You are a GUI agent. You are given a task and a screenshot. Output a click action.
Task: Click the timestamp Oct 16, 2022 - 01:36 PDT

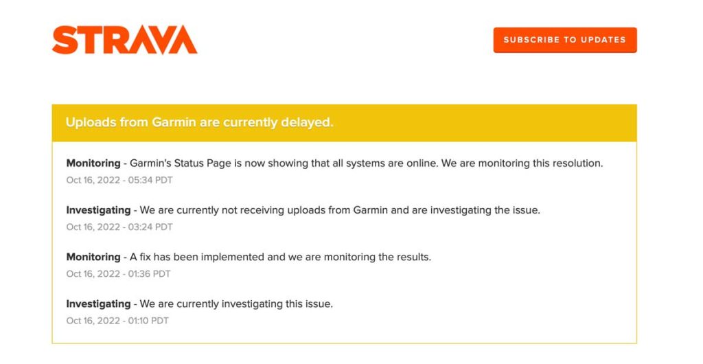coord(118,274)
